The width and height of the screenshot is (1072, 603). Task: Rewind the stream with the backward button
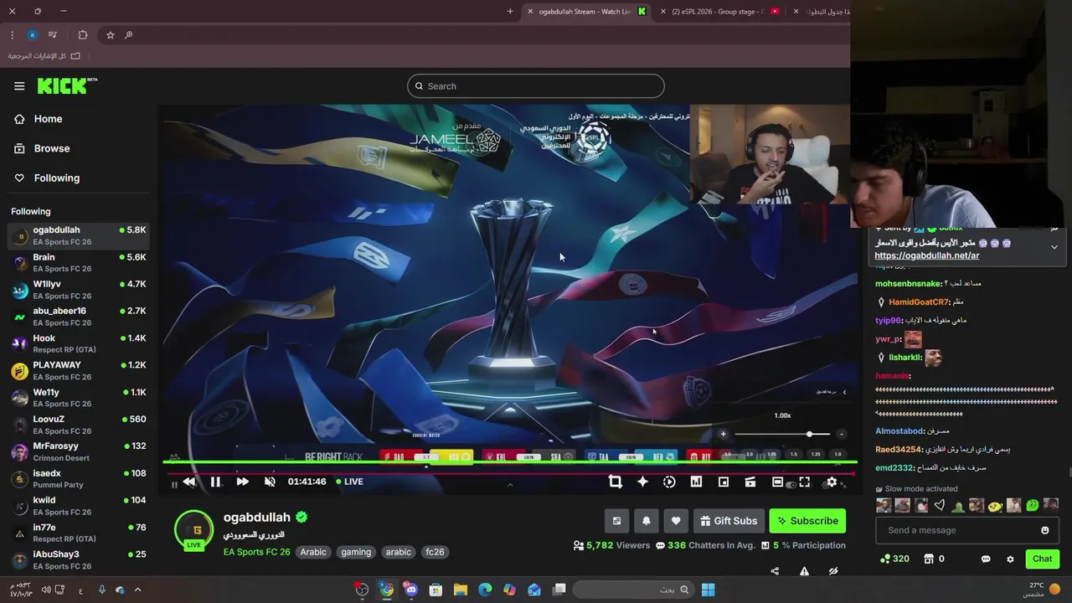(189, 482)
